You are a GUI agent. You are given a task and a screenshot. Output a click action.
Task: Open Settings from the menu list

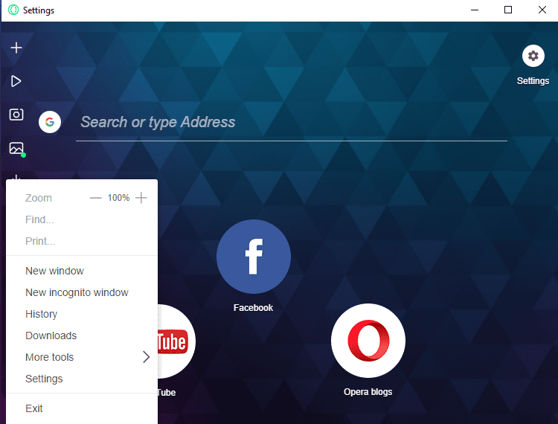(44, 379)
